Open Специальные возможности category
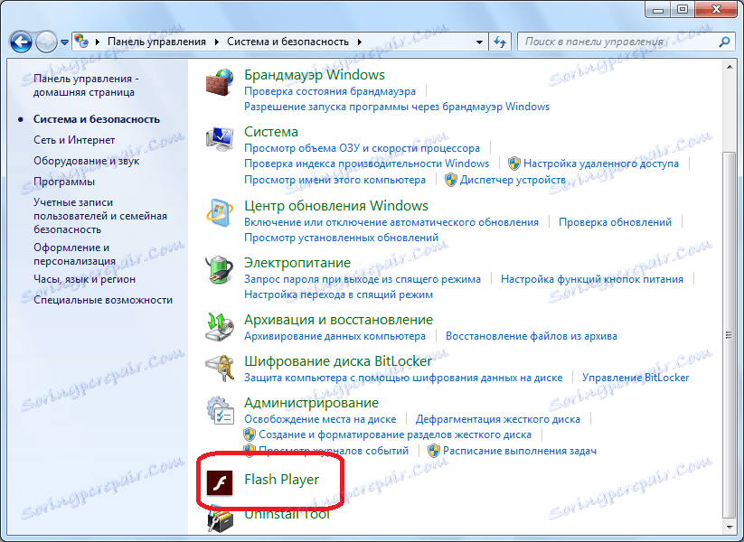744x542 pixels. coord(103,300)
